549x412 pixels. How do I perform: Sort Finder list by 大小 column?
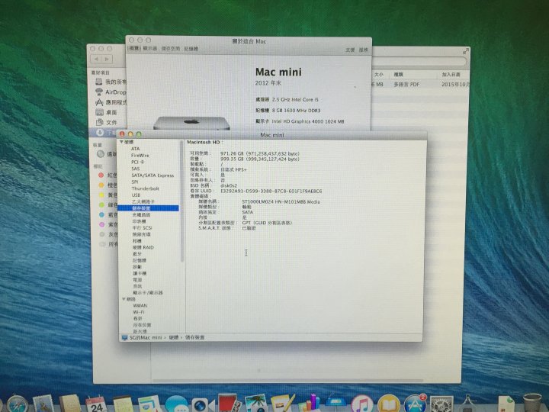pyautogui.click(x=379, y=75)
